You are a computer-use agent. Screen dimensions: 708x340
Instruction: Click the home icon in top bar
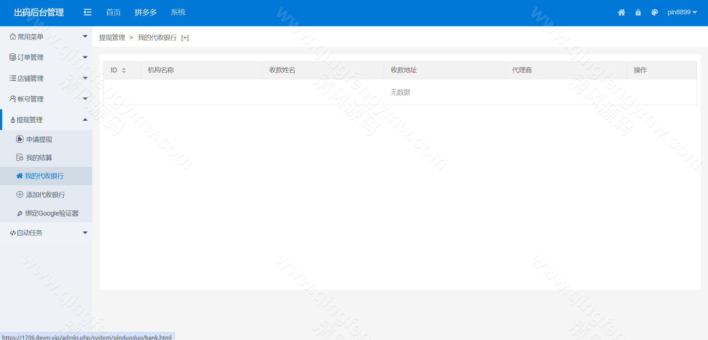click(621, 13)
